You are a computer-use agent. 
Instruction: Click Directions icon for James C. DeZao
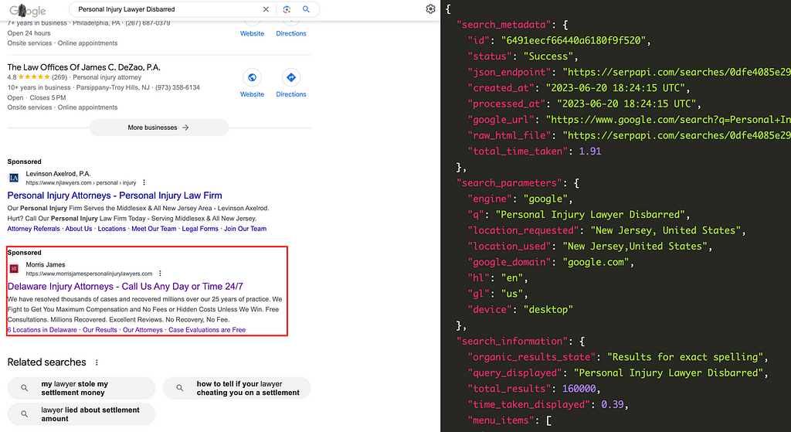291,77
